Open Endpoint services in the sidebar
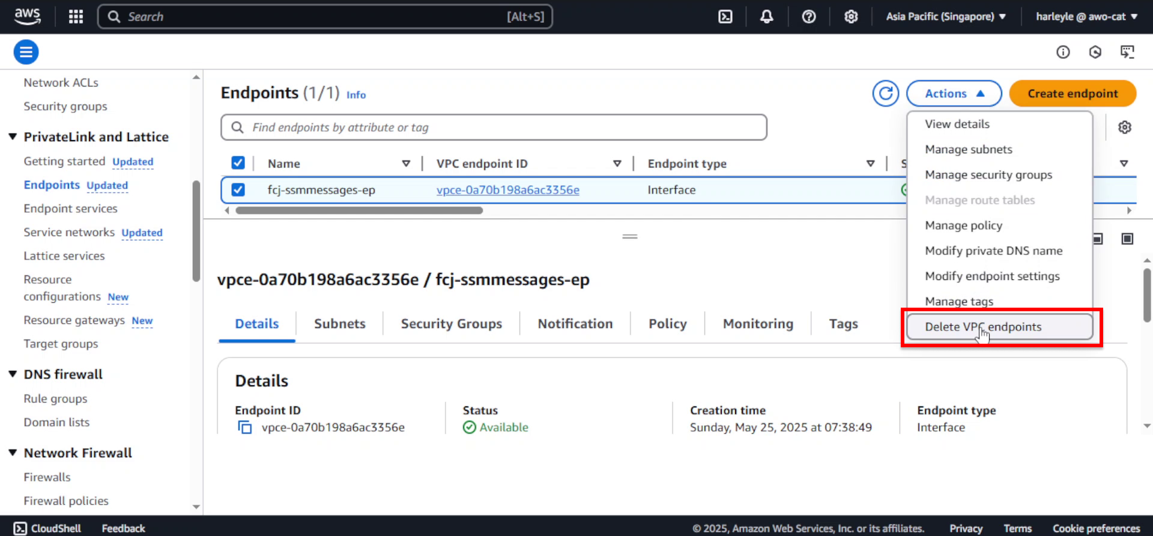 [x=70, y=209]
